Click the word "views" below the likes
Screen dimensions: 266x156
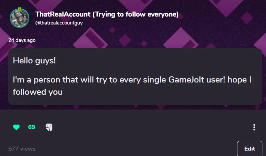28,148
